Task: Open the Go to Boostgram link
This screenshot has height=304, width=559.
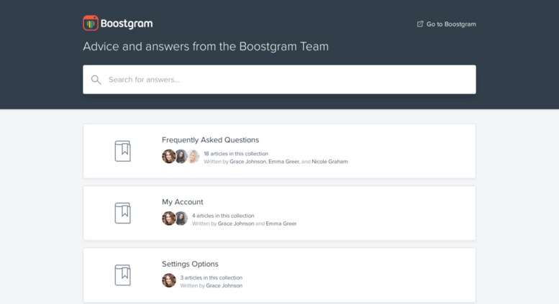Action: click(x=446, y=24)
